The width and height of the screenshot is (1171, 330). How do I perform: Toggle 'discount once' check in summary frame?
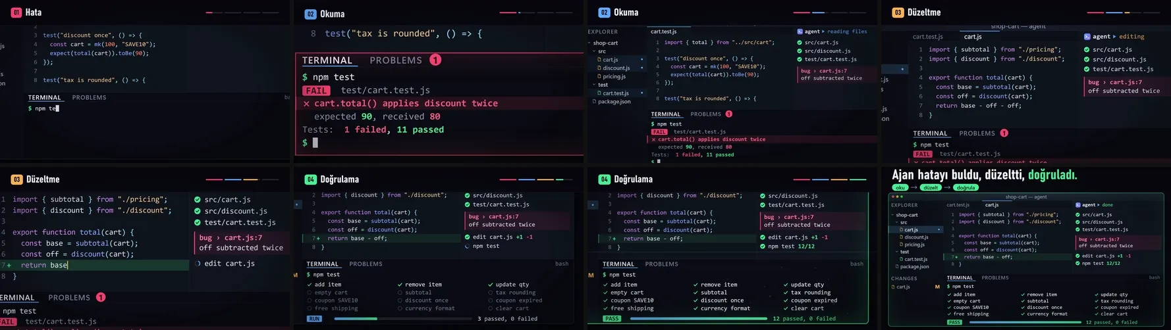(x=1023, y=307)
